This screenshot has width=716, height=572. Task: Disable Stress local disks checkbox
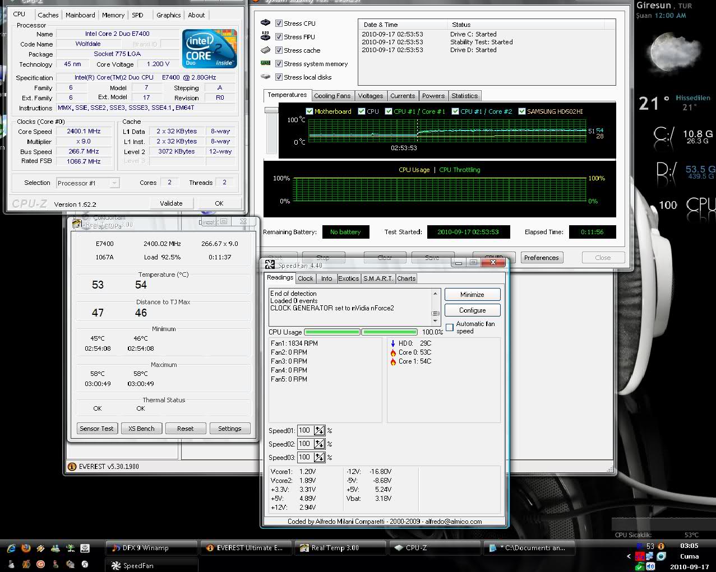point(279,77)
